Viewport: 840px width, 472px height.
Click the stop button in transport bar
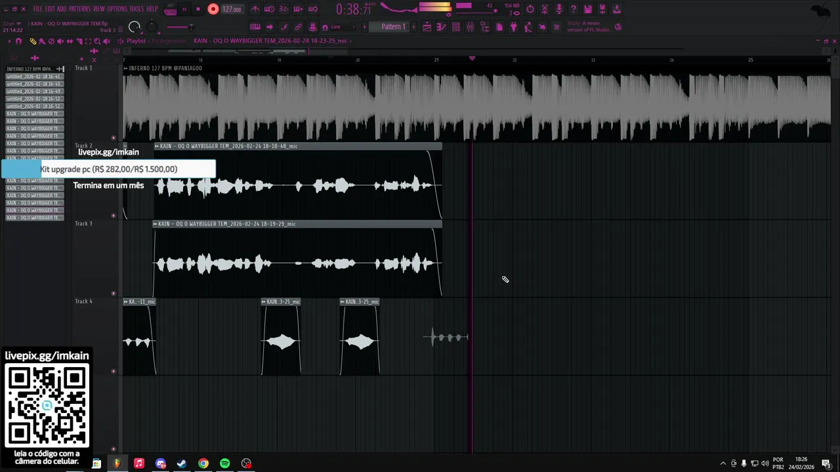pos(198,9)
